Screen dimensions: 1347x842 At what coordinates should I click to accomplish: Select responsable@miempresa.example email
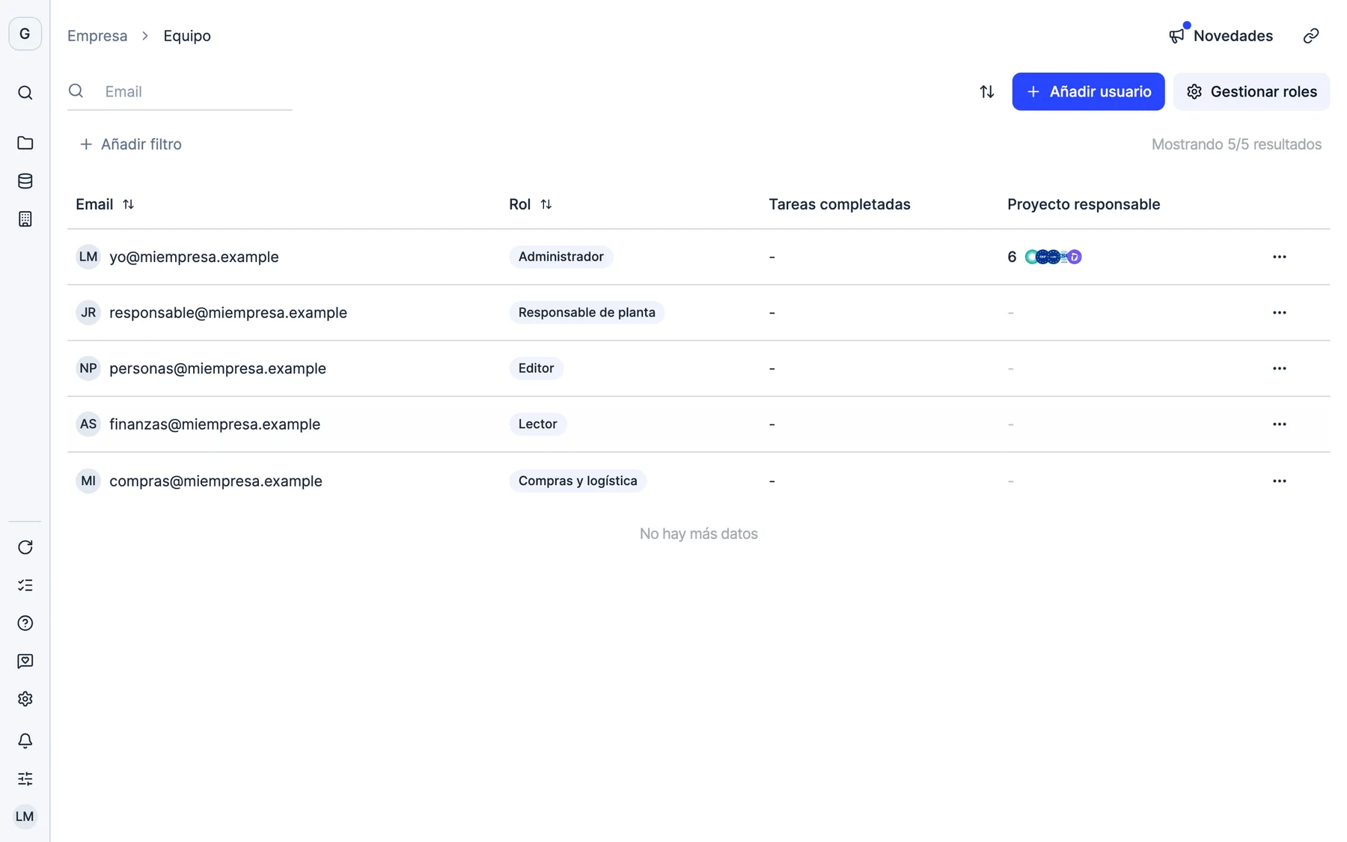coord(228,313)
